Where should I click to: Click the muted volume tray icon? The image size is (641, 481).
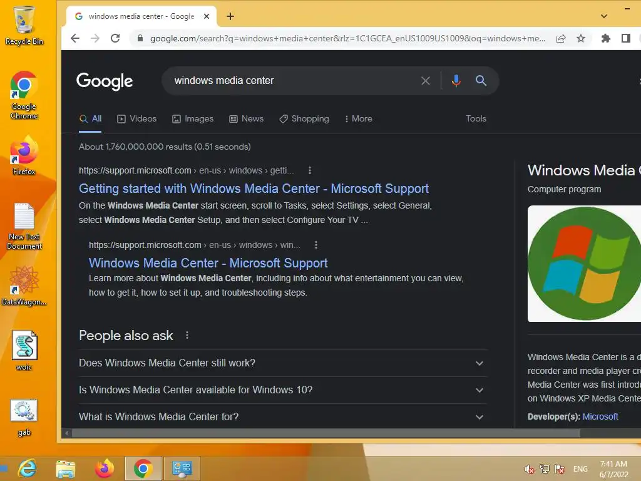click(x=530, y=469)
